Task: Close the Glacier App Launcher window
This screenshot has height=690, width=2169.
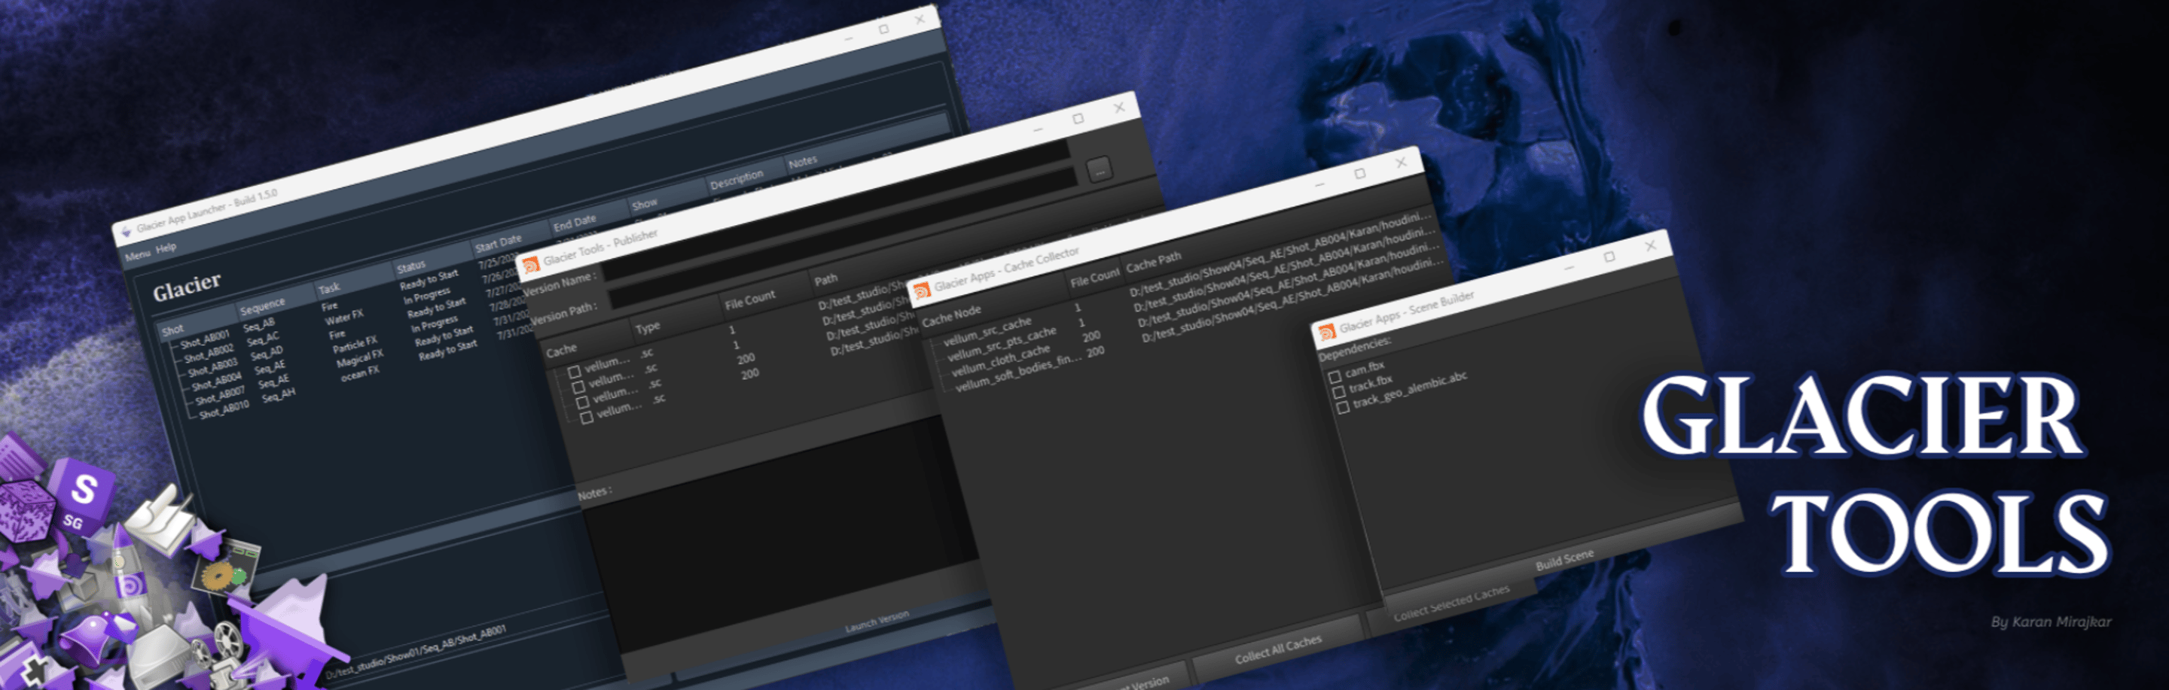Action: pos(920,19)
